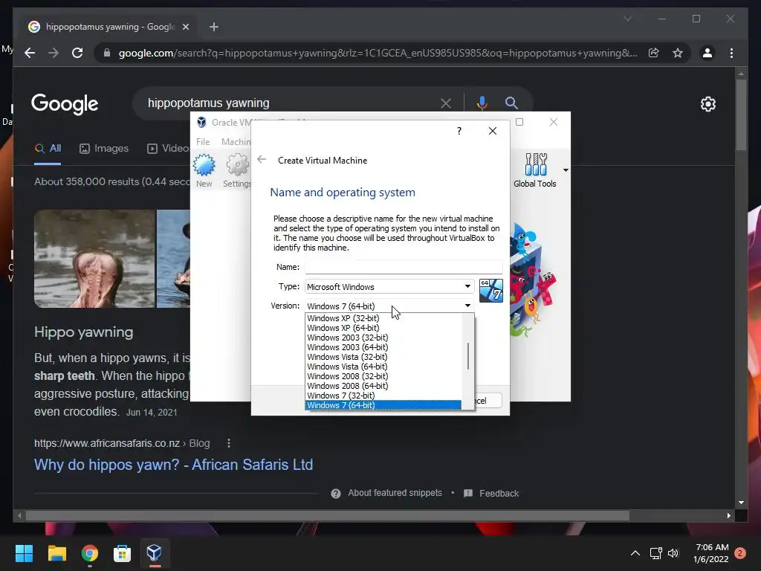761x571 pixels.
Task: Open File Explorer from the taskbar
Action: pos(56,553)
